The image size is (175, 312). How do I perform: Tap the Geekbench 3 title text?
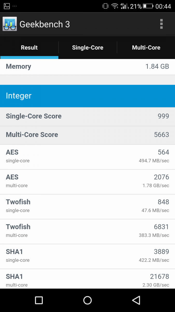[x=45, y=24]
